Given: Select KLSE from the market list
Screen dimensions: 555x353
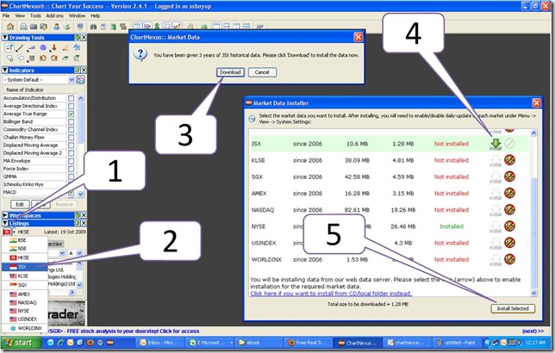Looking at the screenshot, I should click(x=24, y=276).
